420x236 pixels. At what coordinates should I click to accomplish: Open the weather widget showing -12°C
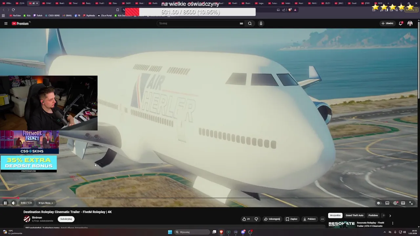tap(12, 232)
